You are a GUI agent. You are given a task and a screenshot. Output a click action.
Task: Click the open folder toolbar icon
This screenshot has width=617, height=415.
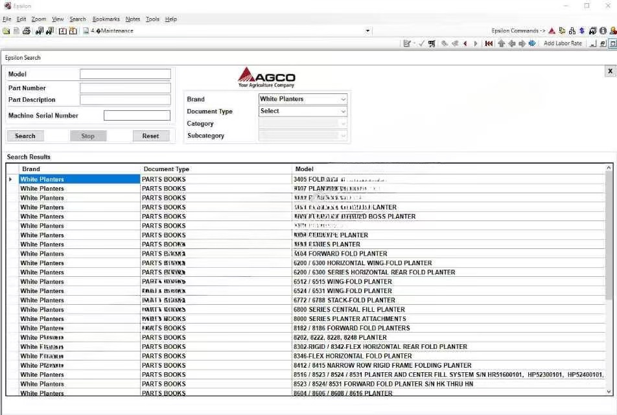[6, 30]
